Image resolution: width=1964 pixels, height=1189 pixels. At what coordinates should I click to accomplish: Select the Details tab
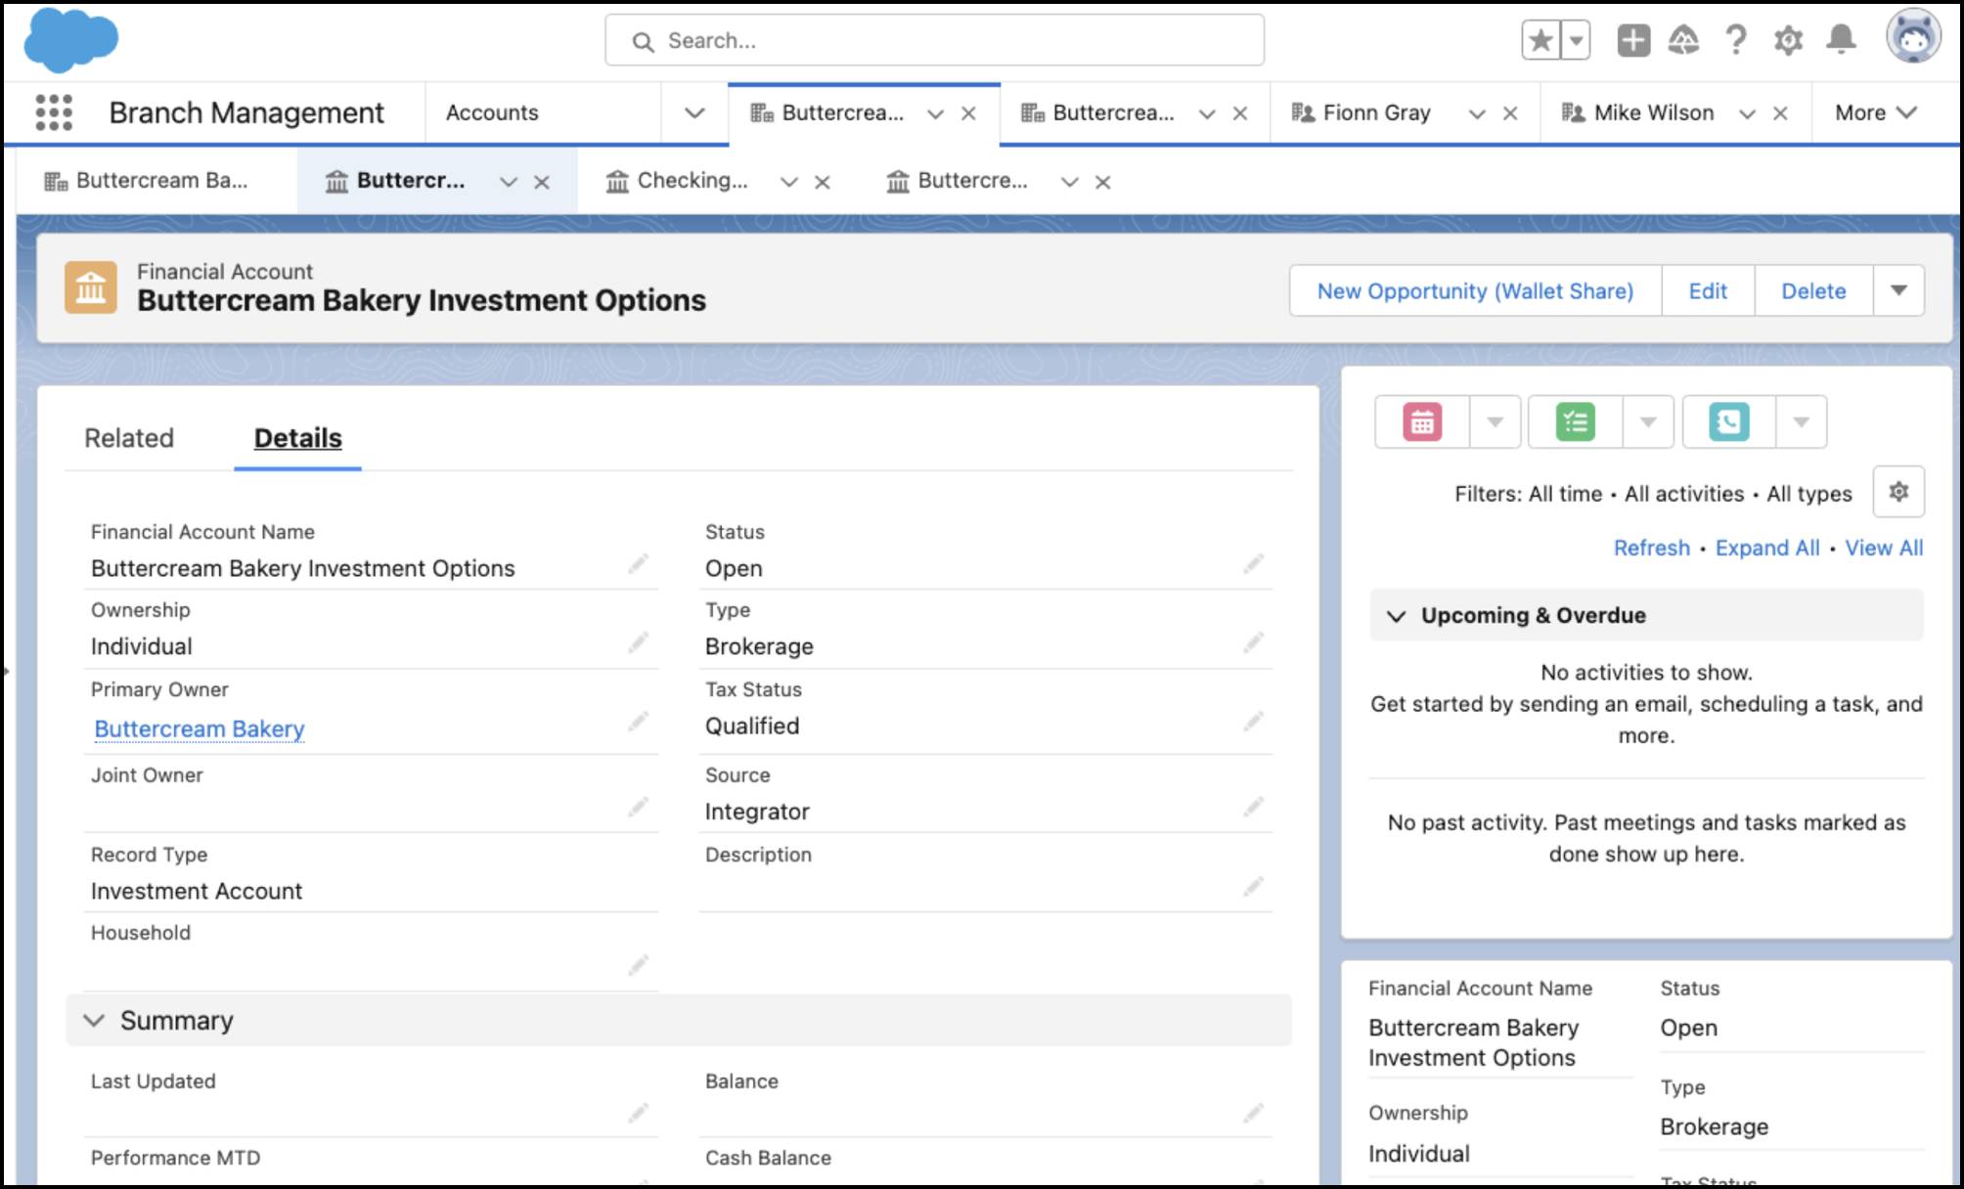tap(298, 438)
